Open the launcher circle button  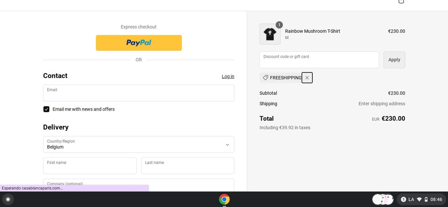(8, 199)
